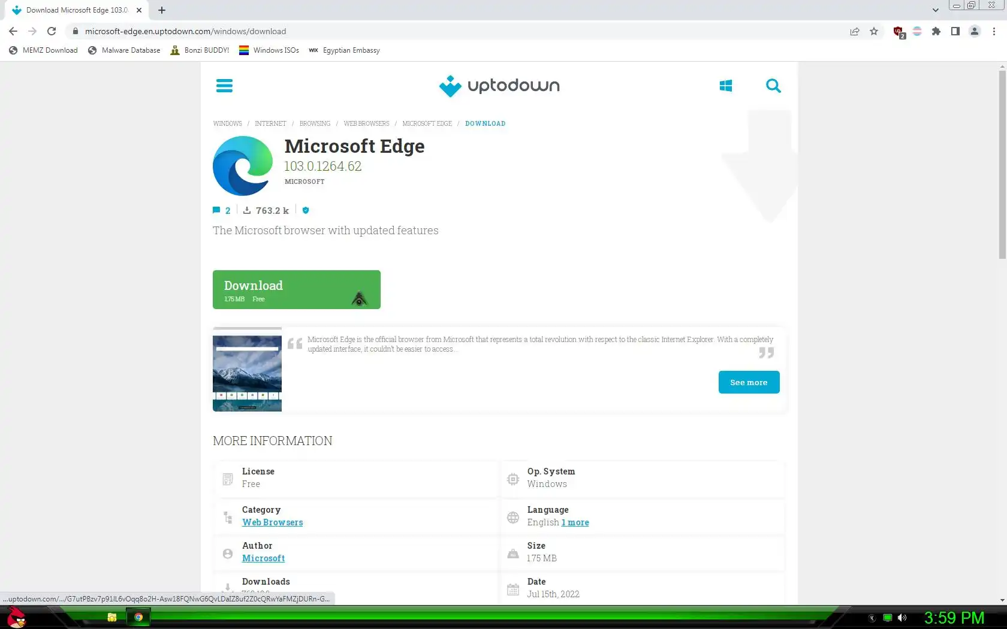
Task: Open the MEMZ Download bookmark
Action: [x=43, y=50]
